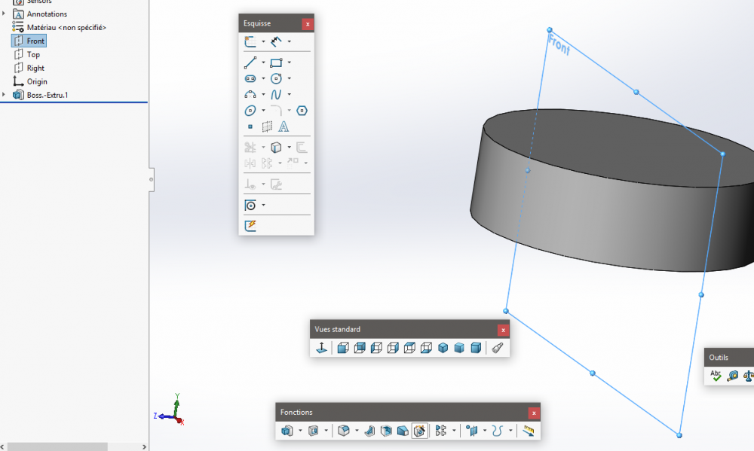Select the Arc sketch tool

[250, 95]
